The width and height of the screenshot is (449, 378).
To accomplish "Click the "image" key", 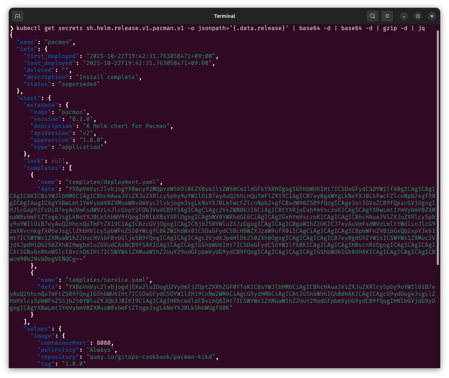I will [x=43, y=336].
